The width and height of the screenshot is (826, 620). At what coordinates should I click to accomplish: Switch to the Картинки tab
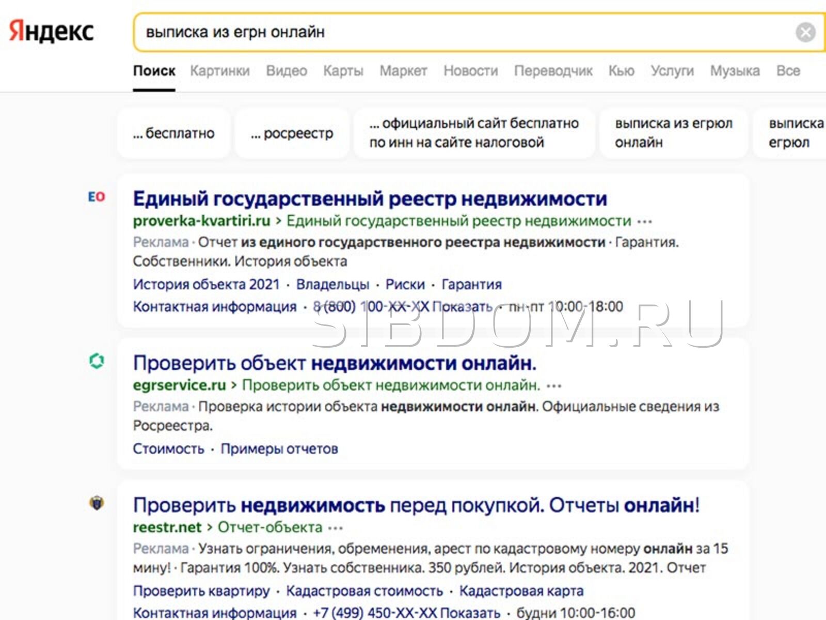pyautogui.click(x=220, y=71)
